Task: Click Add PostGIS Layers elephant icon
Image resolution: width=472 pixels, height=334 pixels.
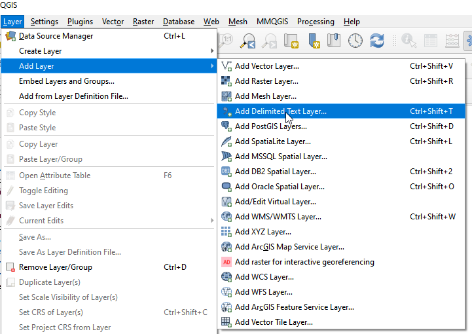Action: [x=227, y=126]
